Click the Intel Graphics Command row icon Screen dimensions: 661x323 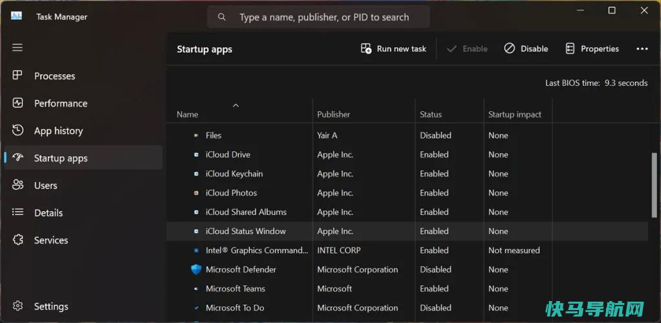(x=196, y=251)
